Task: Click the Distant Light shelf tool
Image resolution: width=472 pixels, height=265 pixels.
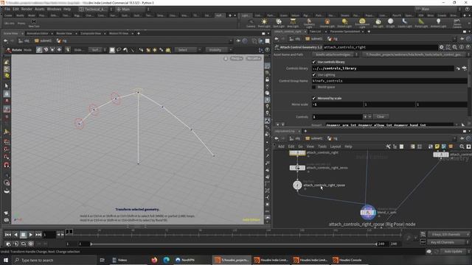Action: [x=344, y=23]
